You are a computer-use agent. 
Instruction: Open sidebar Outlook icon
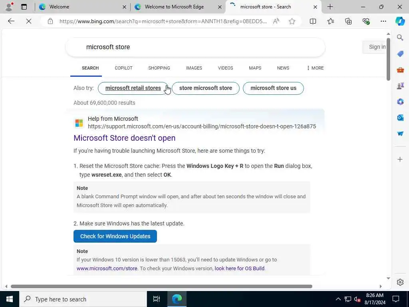coord(400,118)
